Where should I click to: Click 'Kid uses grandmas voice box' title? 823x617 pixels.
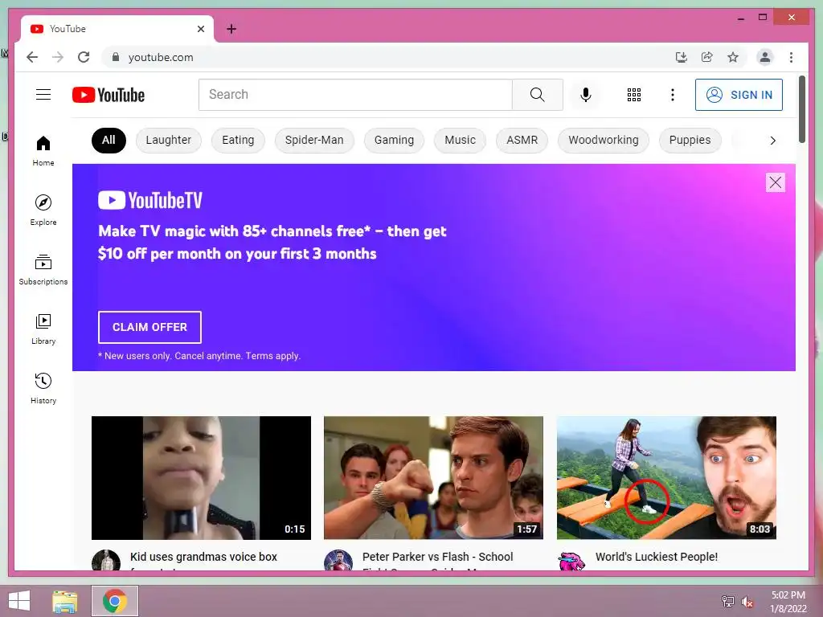203,557
